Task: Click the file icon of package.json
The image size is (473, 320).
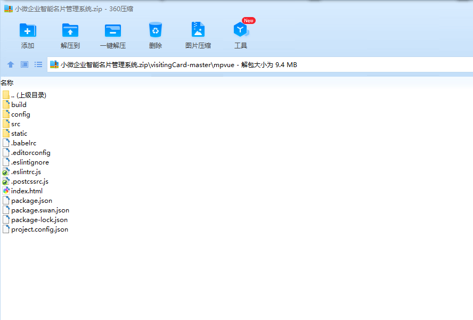Action: (x=6, y=201)
